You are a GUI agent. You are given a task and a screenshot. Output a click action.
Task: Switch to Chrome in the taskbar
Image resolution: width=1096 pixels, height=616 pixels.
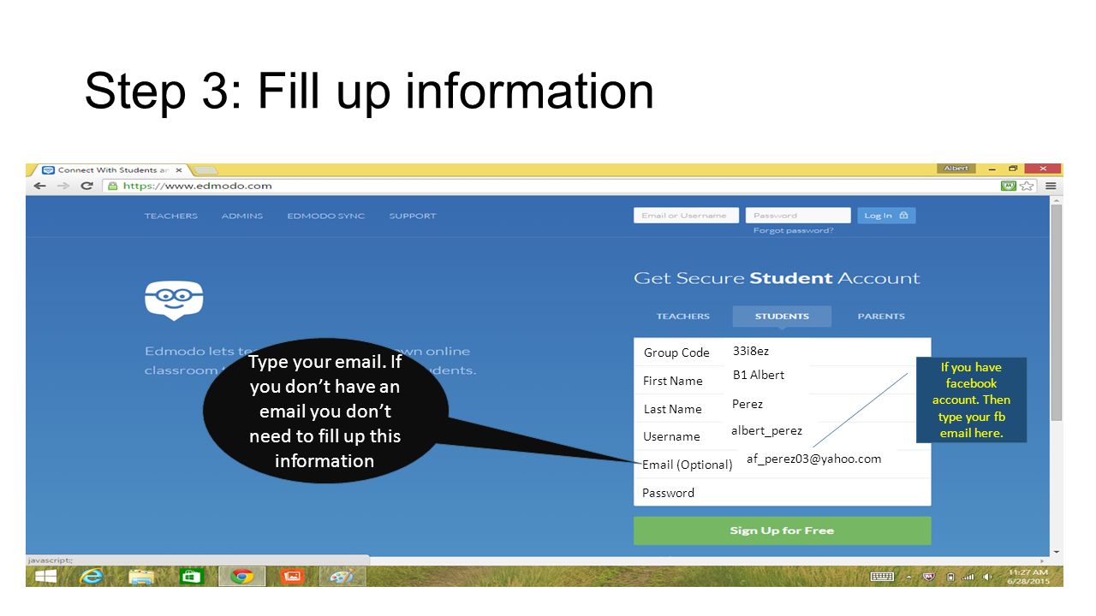tap(241, 577)
